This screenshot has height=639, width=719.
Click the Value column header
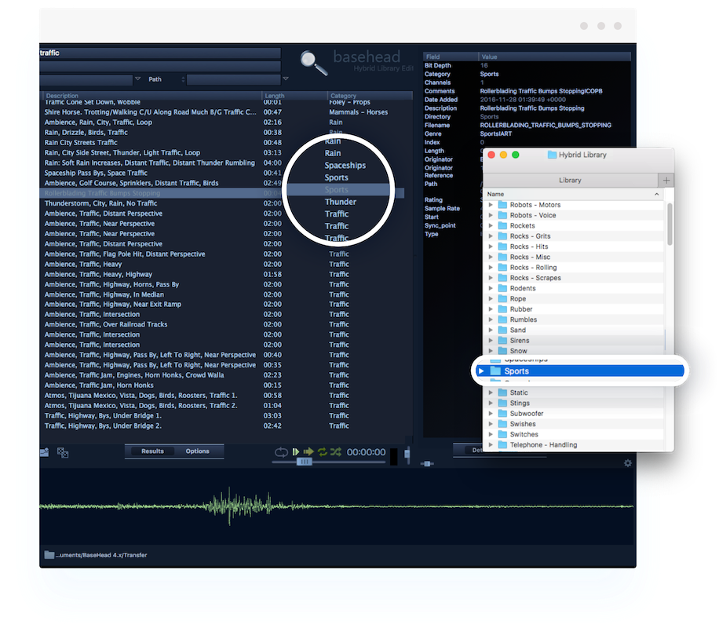point(554,57)
